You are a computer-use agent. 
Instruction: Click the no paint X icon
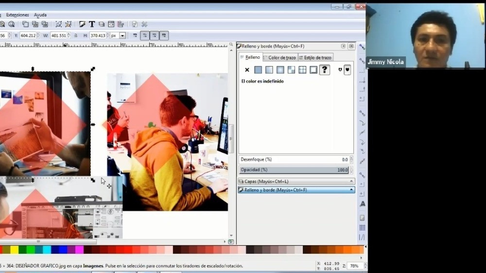[247, 70]
